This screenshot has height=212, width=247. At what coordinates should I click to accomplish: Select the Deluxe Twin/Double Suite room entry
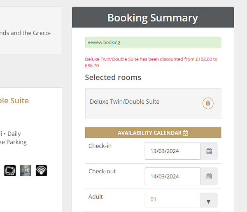pyautogui.click(x=125, y=102)
